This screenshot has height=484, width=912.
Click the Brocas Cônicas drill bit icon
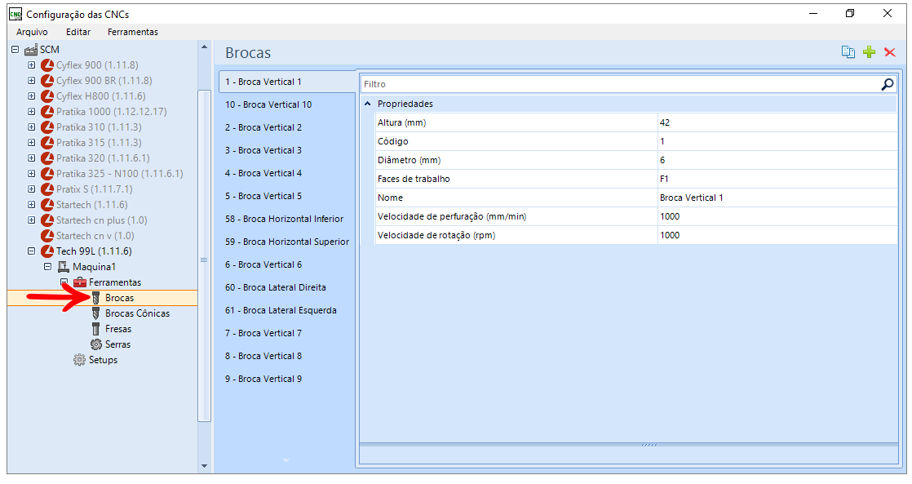click(x=96, y=313)
